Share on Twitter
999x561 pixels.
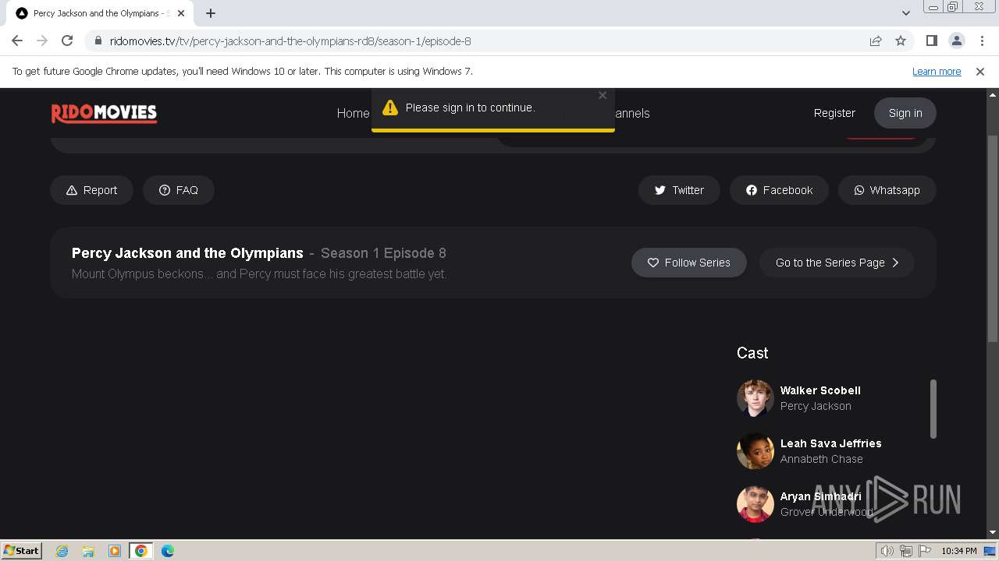tap(679, 190)
